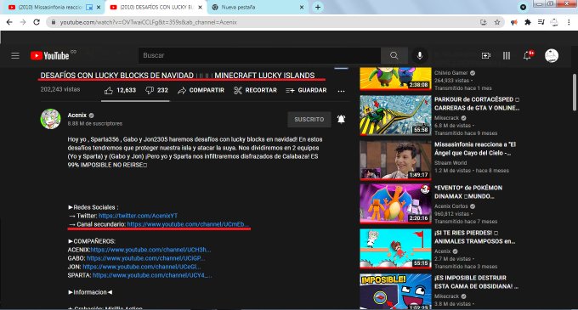Open the account avatar menu

click(552, 55)
